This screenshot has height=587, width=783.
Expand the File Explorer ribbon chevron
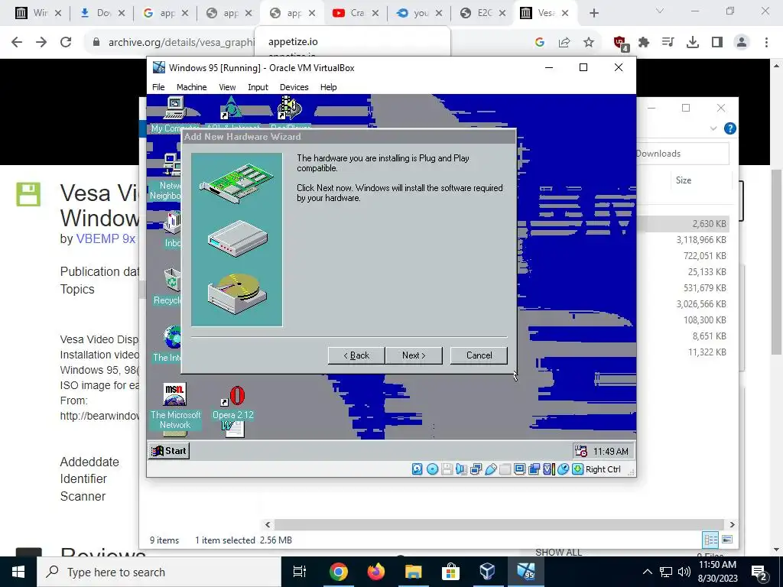click(713, 128)
